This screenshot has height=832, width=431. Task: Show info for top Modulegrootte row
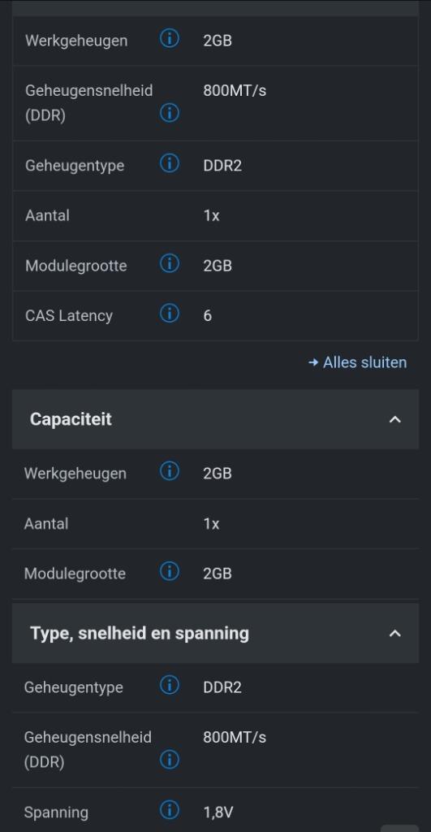click(169, 264)
